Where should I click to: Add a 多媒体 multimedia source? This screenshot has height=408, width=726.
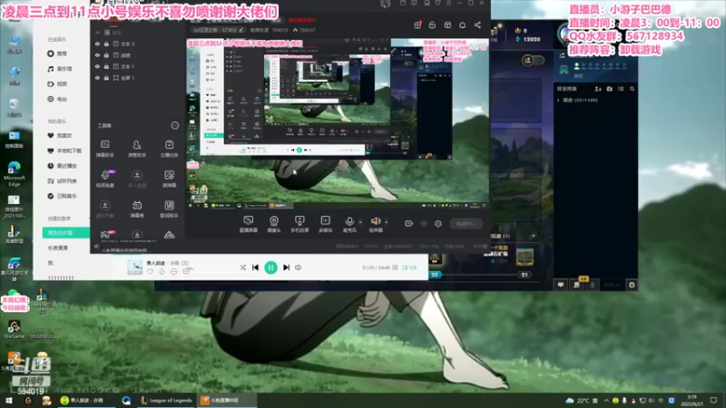[326, 224]
